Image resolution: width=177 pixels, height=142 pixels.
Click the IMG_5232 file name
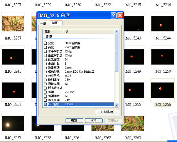pyautogui.click(x=103, y=5)
